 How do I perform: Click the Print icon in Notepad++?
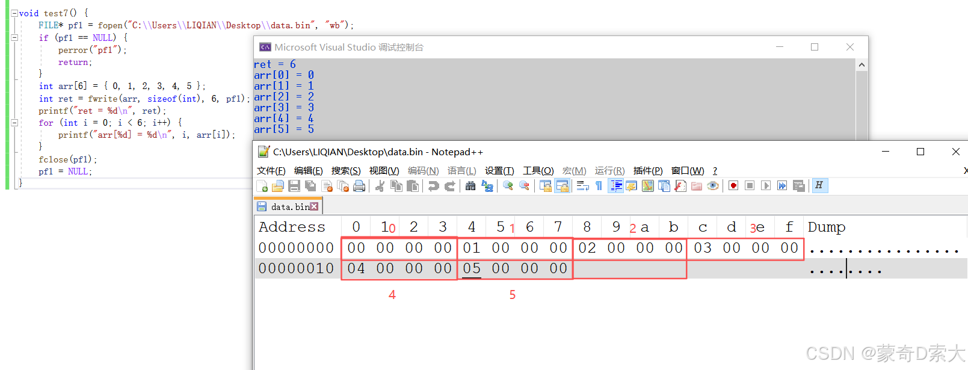[359, 186]
